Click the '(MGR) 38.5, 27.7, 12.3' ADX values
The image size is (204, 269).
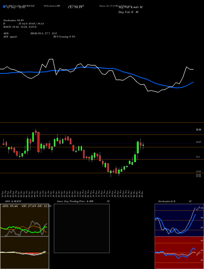(43, 33)
